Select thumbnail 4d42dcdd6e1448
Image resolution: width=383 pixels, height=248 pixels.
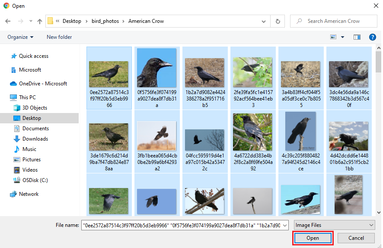coord(349,141)
